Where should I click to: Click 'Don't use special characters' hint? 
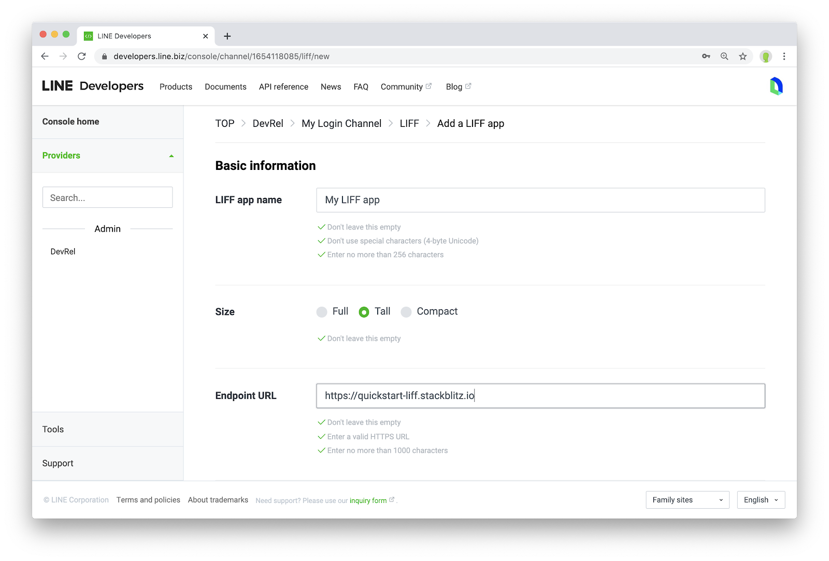[x=403, y=241]
